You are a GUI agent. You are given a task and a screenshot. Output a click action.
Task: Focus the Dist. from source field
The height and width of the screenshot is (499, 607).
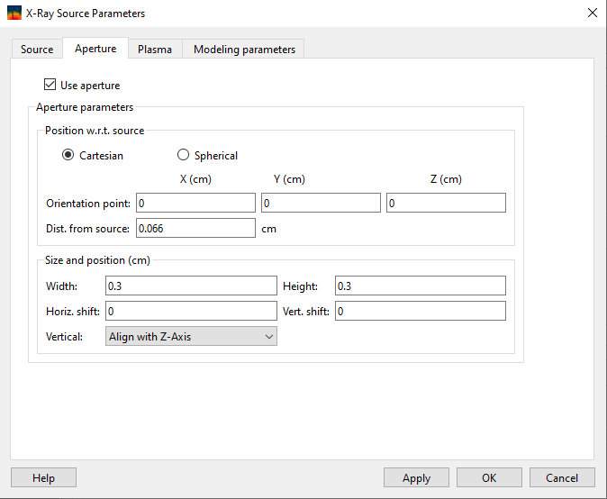pyautogui.click(x=195, y=229)
